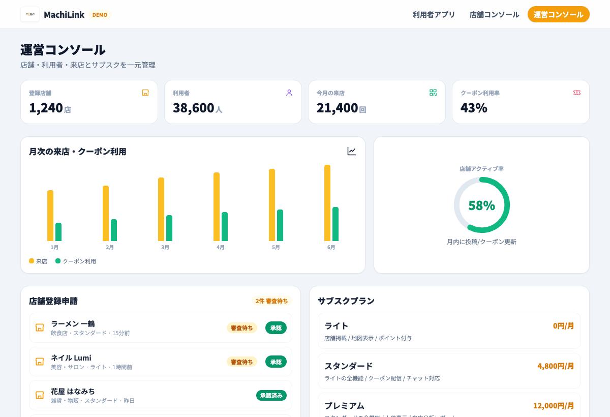
Task: Click the 2件 審査待ち counter badge
Action: (272, 301)
